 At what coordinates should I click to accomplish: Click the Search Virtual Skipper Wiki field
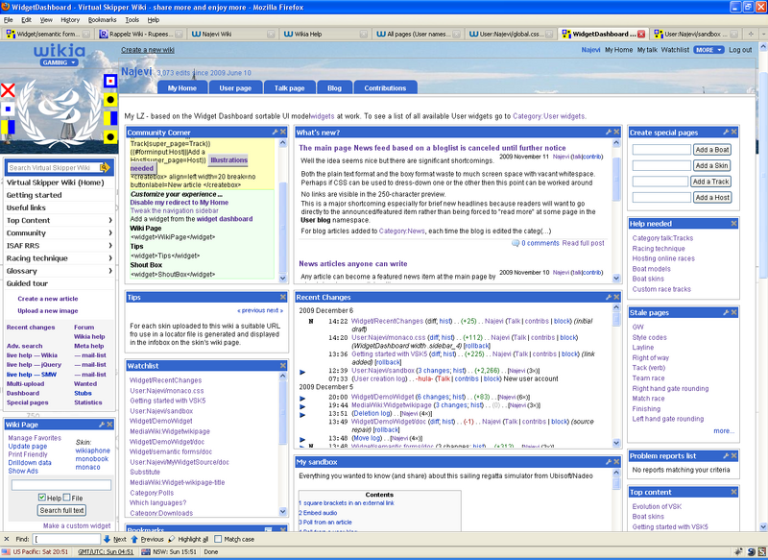click(x=53, y=167)
